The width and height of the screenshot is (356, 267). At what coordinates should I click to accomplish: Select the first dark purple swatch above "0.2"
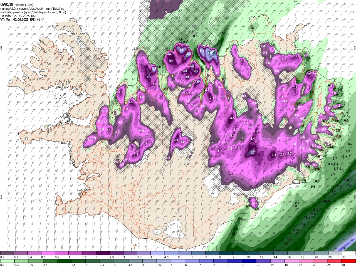click(7, 253)
